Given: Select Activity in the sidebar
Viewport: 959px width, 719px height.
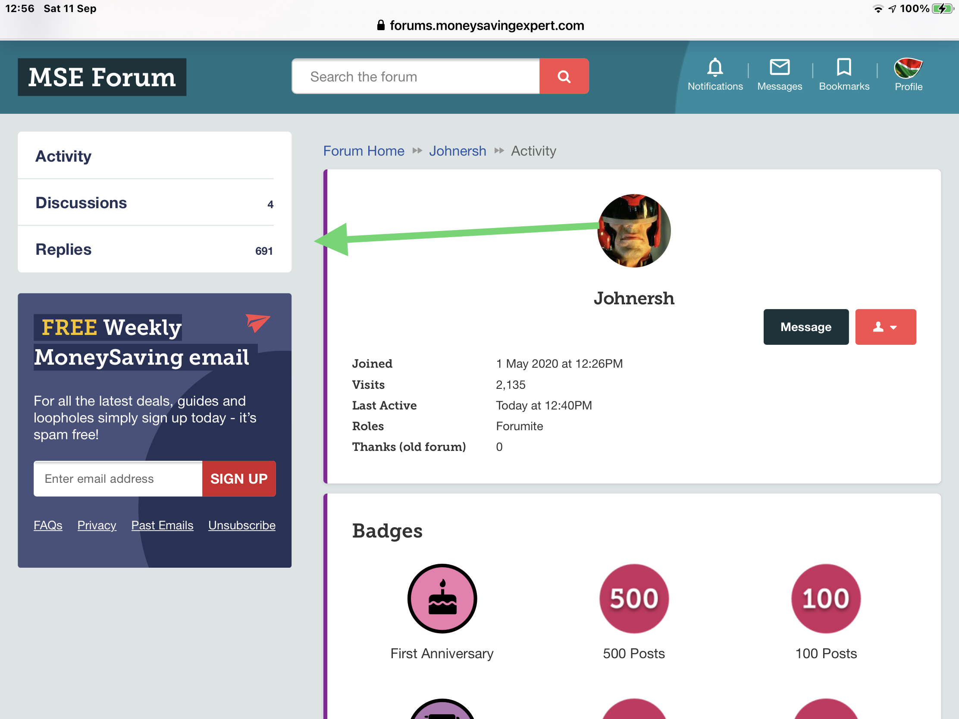Looking at the screenshot, I should 154,156.
